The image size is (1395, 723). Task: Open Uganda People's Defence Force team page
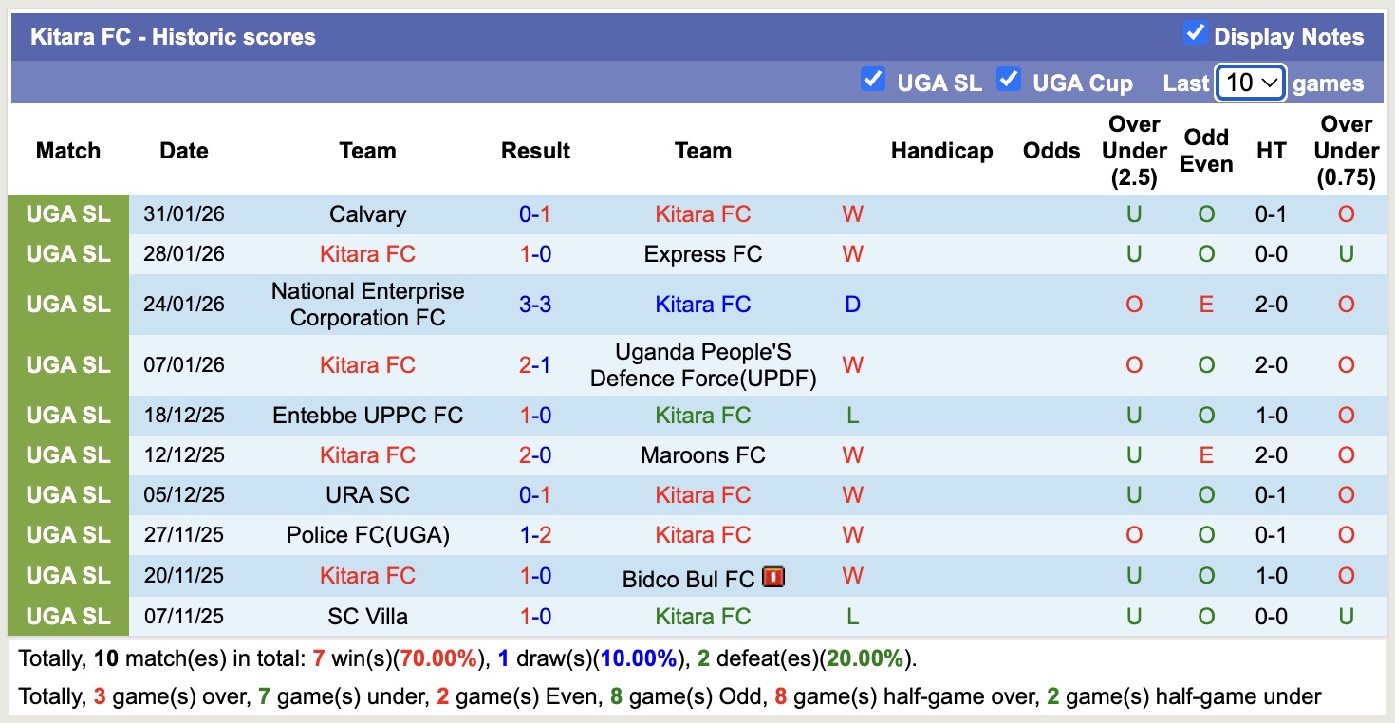702,365
